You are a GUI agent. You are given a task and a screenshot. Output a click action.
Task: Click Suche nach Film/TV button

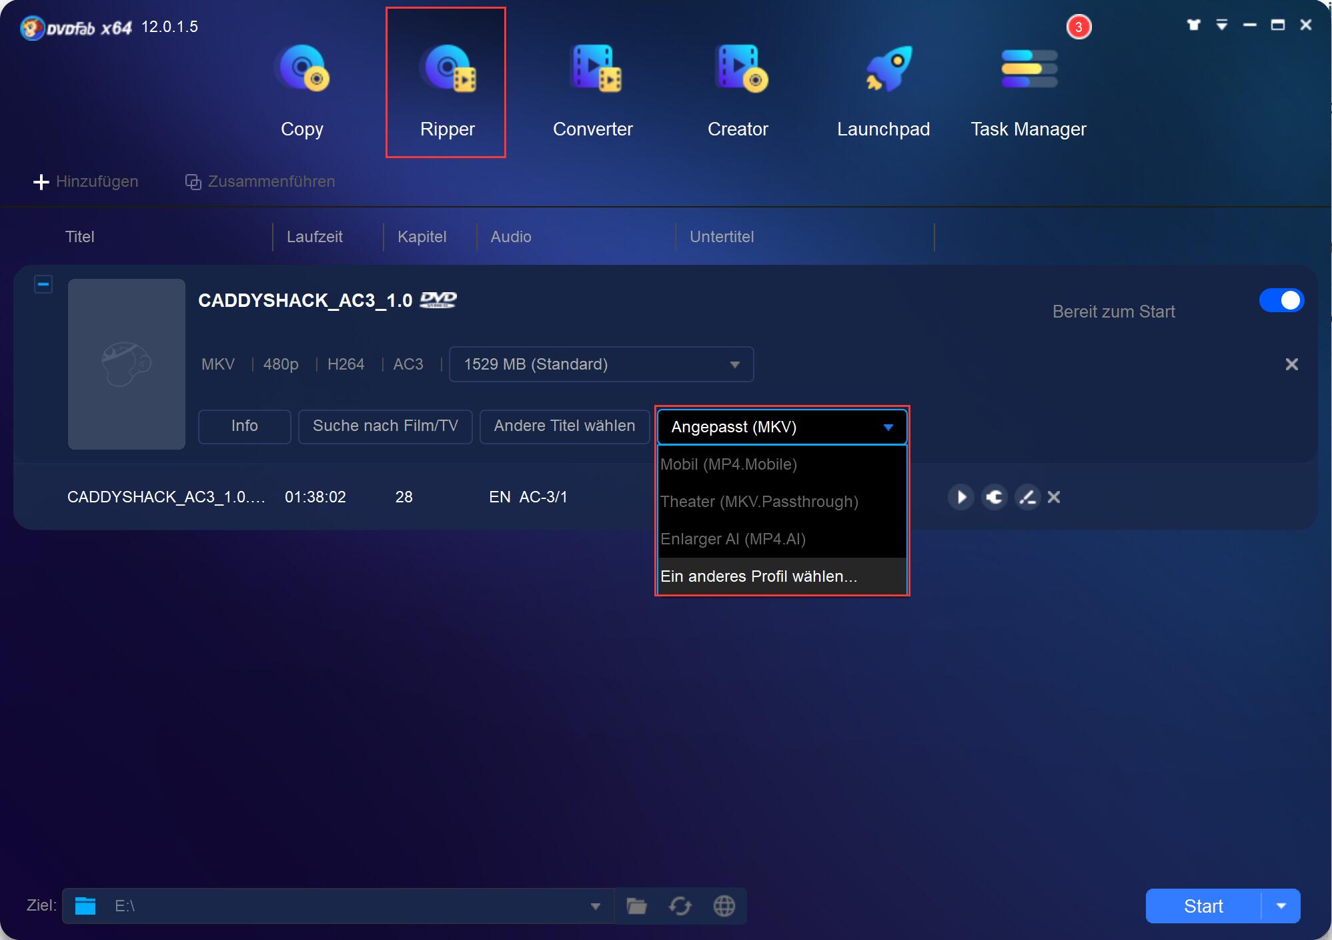click(x=386, y=426)
